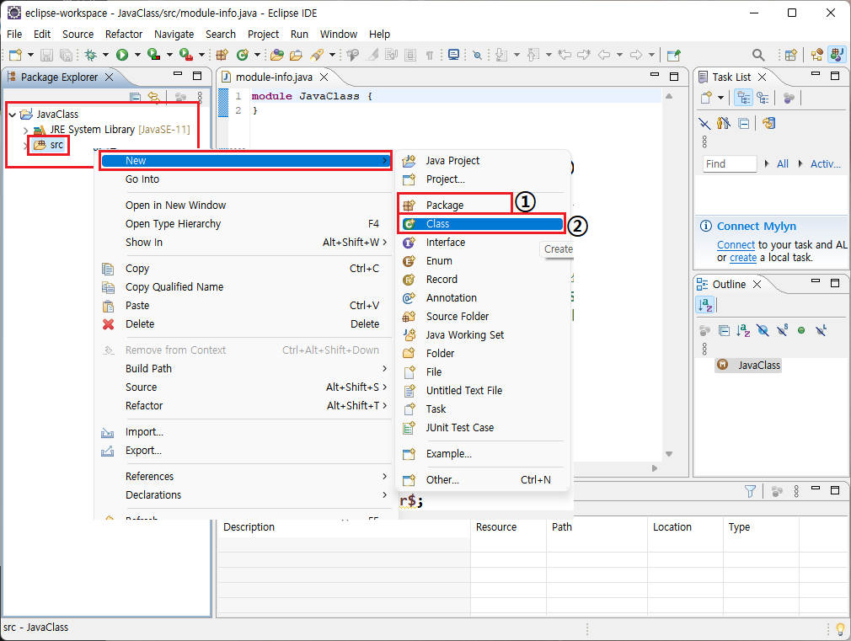
Task: Click the Open Type toolbar icon
Action: (277, 55)
